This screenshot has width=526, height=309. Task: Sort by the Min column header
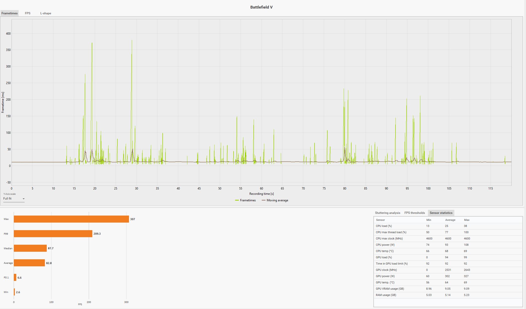point(429,220)
